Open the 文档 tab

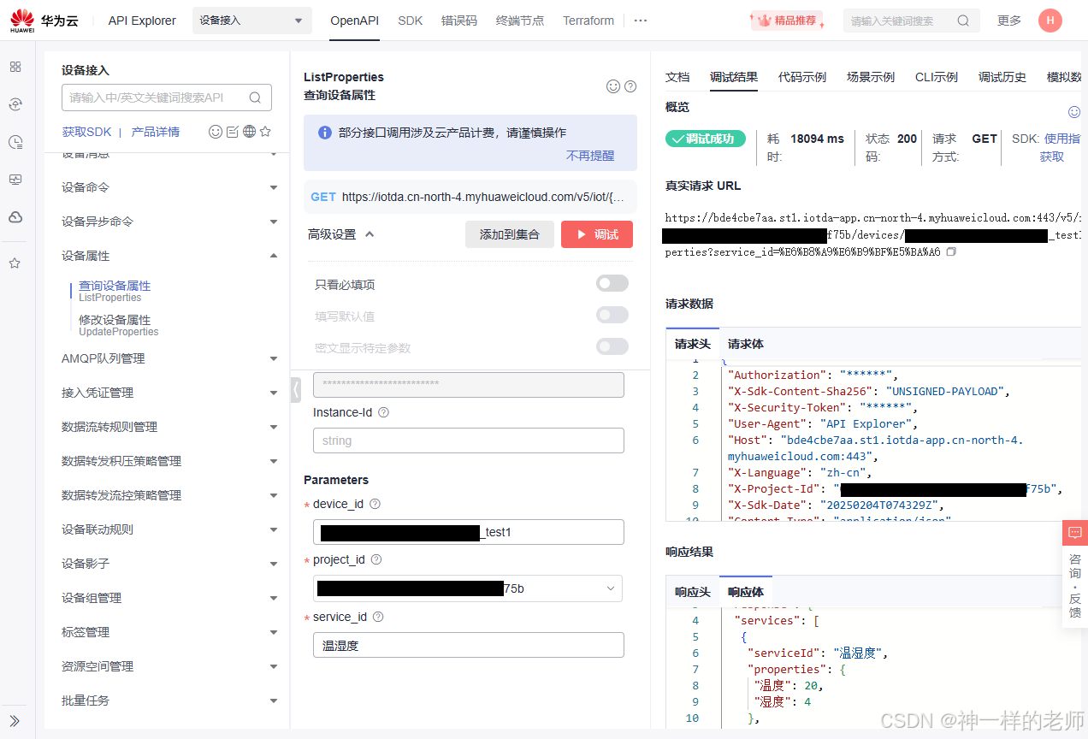coord(677,77)
